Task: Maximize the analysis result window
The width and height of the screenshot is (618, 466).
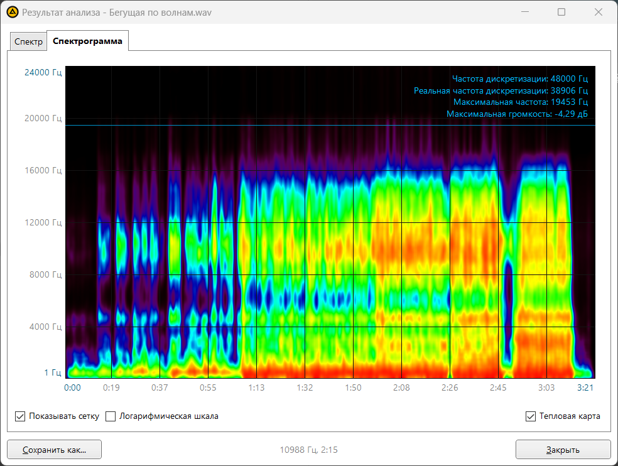Action: click(561, 12)
